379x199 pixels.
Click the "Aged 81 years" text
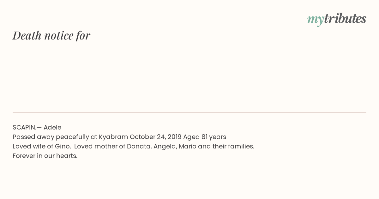click(205, 137)
